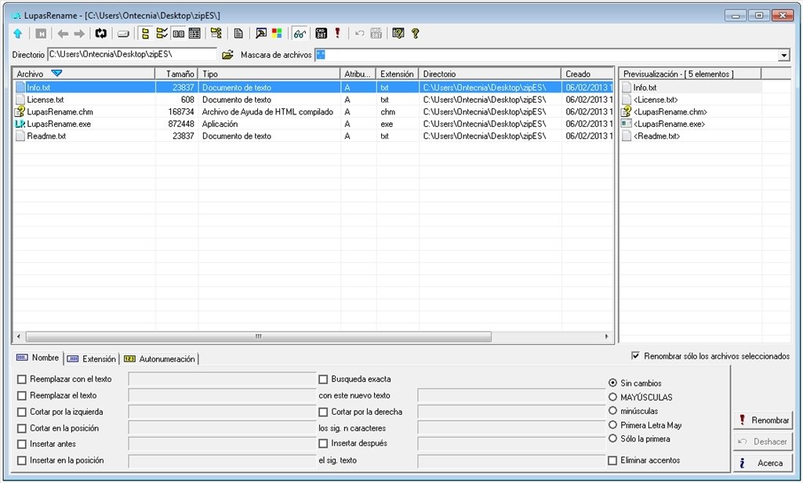Select 'Primera Letra May' radio button

tap(612, 425)
